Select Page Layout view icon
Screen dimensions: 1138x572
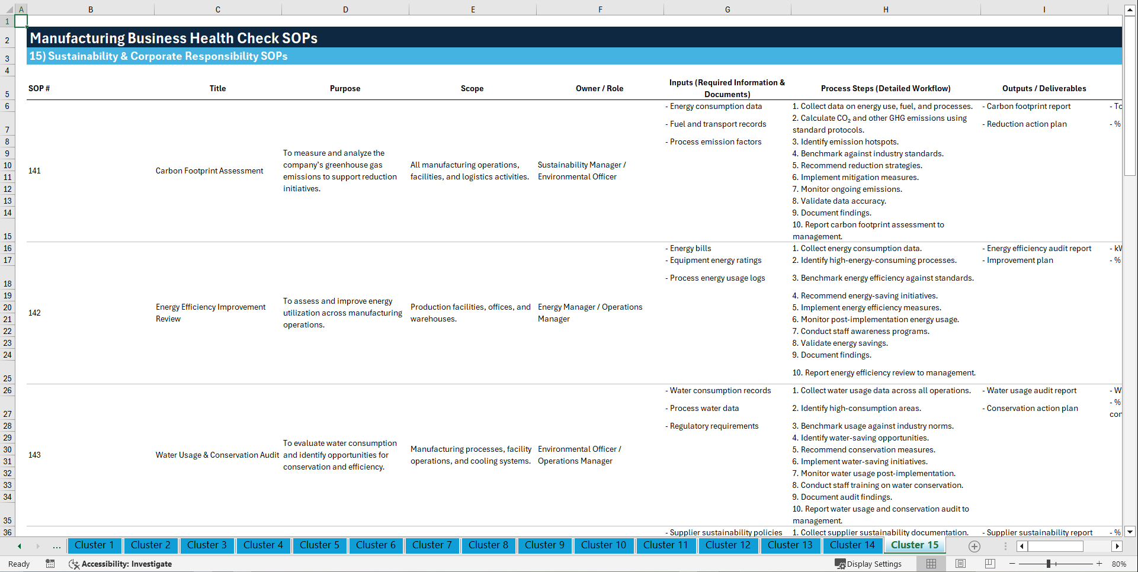point(960,563)
